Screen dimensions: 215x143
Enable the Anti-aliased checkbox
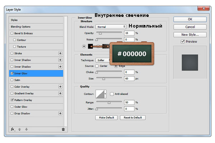(112, 94)
